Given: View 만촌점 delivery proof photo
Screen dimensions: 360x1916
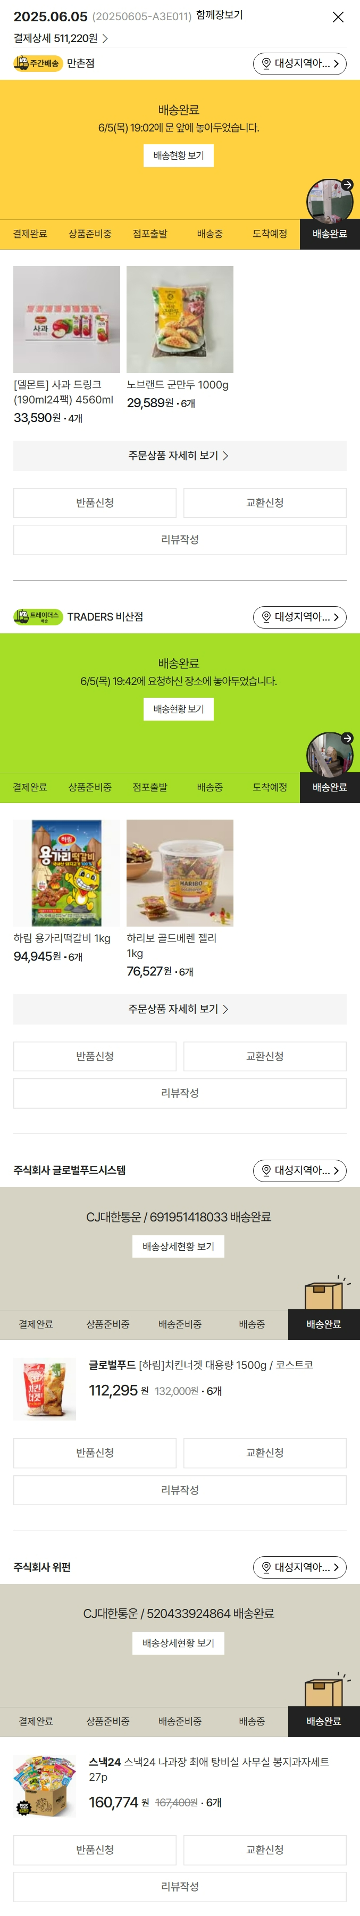Looking at the screenshot, I should (x=330, y=202).
